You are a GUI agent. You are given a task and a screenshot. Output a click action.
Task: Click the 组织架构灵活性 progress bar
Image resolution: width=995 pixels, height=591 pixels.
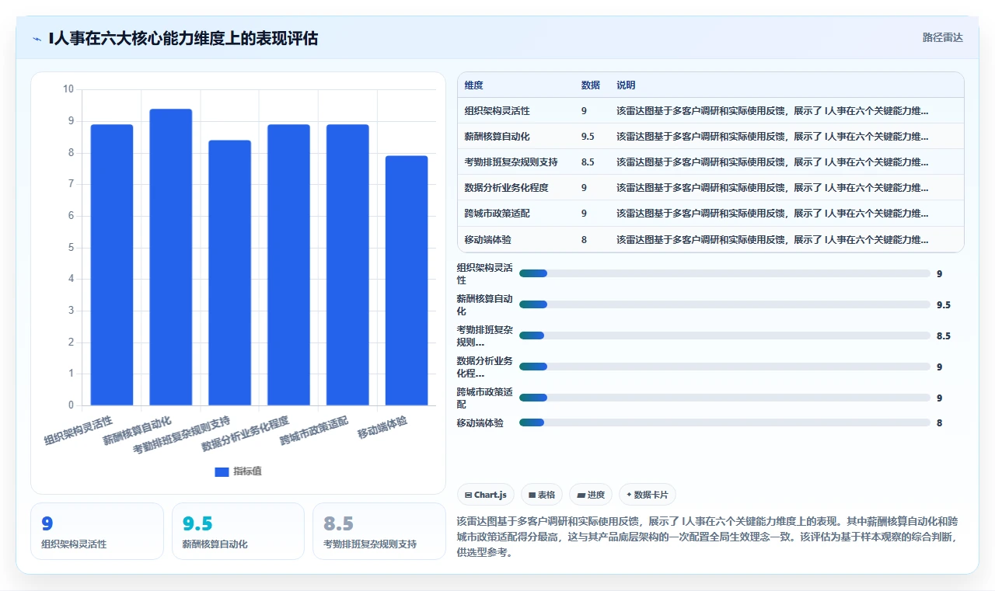(x=724, y=273)
